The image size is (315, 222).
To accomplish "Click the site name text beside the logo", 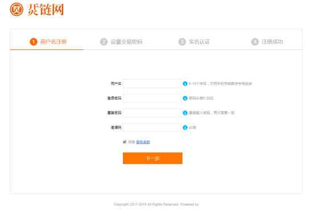I will point(45,10).
